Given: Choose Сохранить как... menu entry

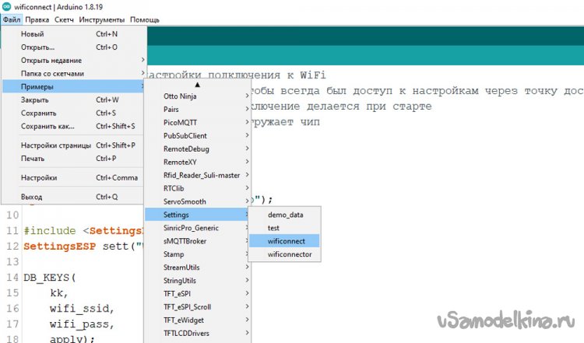Looking at the screenshot, I should (x=73, y=127).
